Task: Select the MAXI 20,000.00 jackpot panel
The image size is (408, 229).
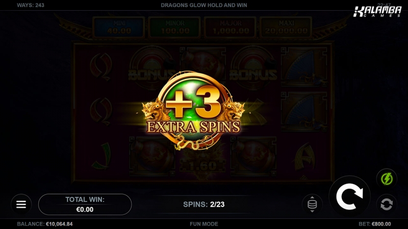Action: click(x=286, y=28)
